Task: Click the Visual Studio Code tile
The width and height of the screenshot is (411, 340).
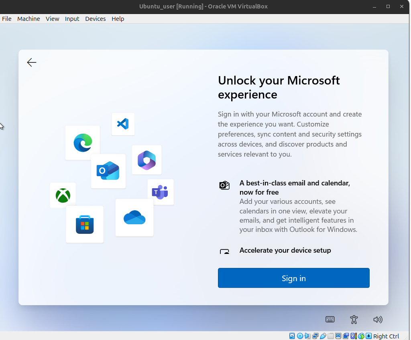Action: 123,124
